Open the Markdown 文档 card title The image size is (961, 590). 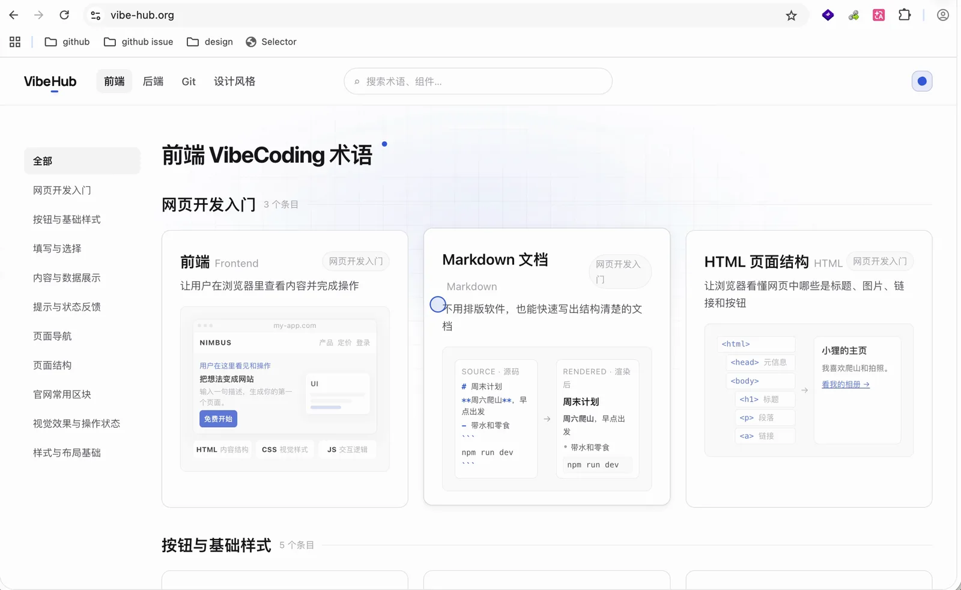pyautogui.click(x=495, y=260)
